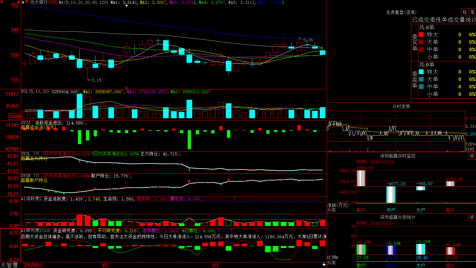This screenshot has width=476, height=268.
Task: Click the 2026/01 date marker on timeline
Action: [34, 265]
